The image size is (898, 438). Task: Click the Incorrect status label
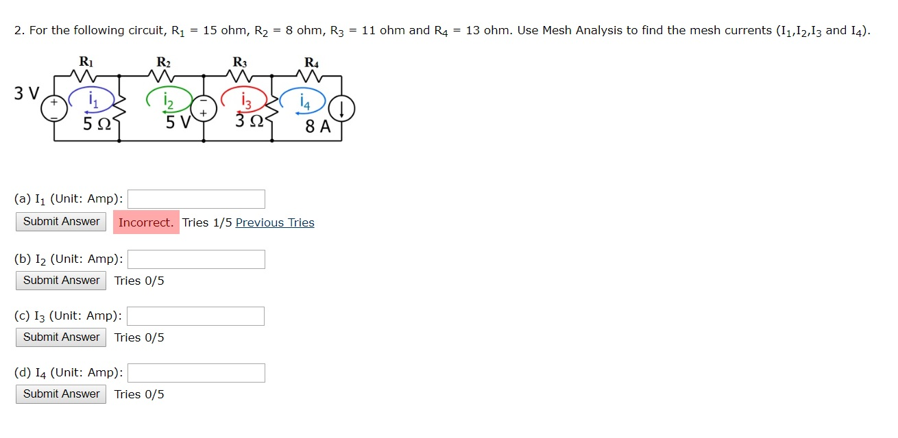(x=145, y=222)
